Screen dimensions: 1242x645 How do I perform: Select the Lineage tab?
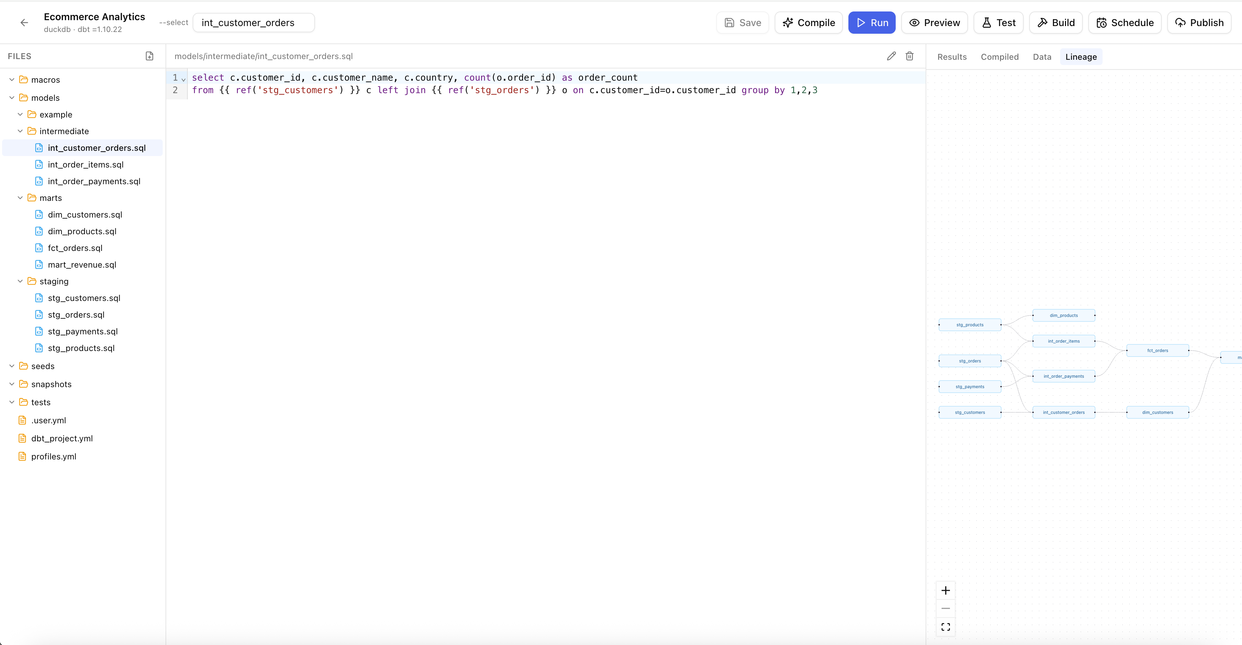1081,57
